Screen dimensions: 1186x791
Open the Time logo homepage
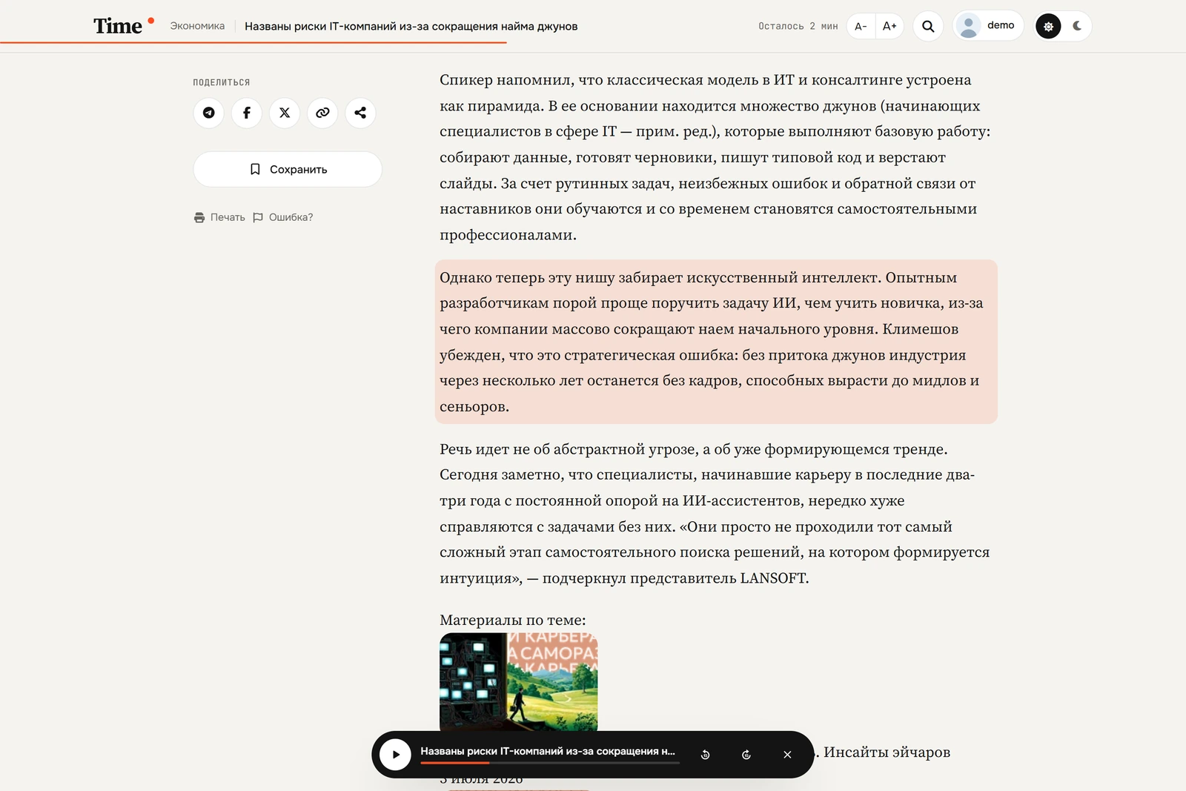[124, 26]
